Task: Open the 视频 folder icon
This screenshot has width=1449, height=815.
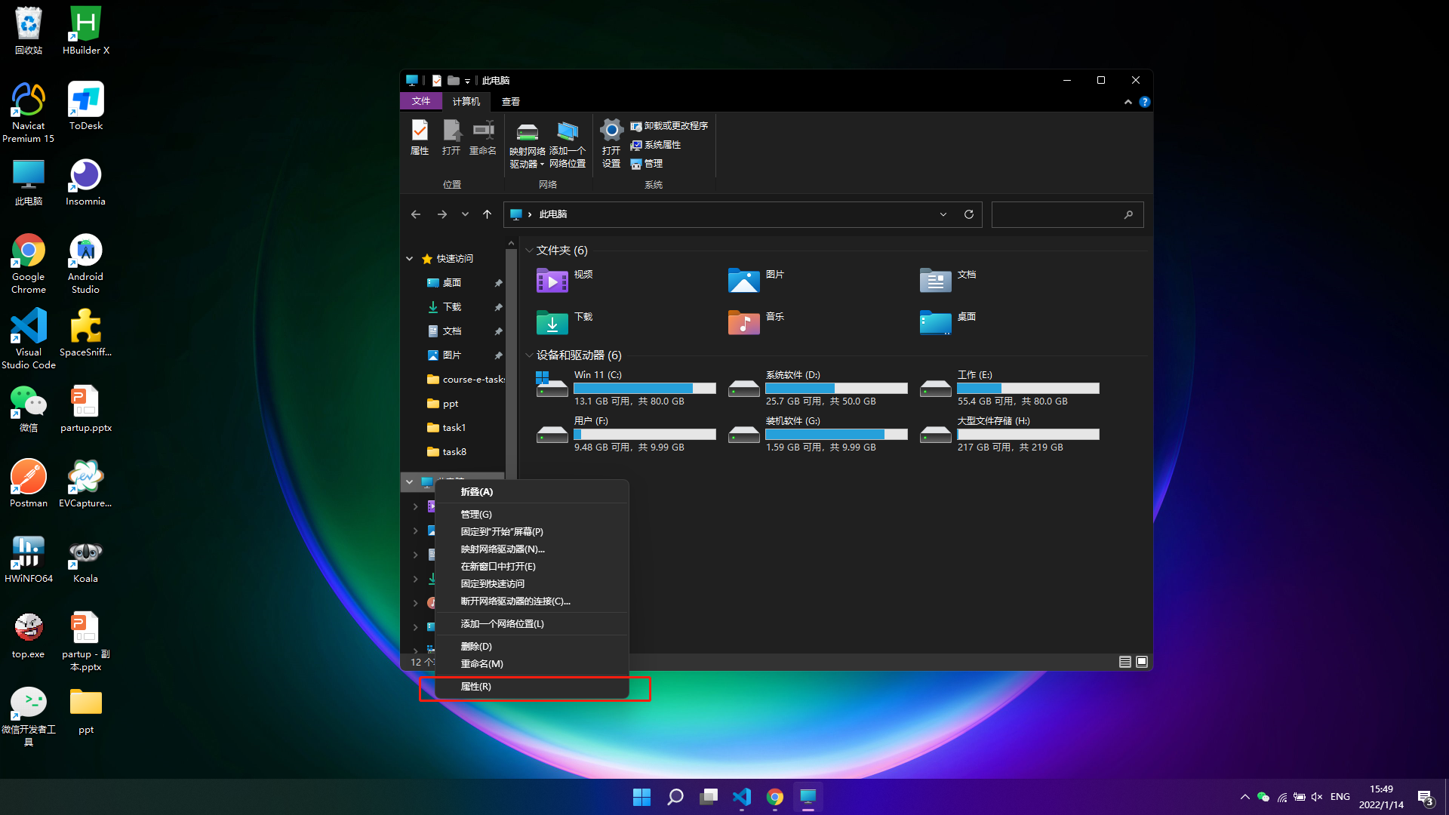Action: pos(552,280)
